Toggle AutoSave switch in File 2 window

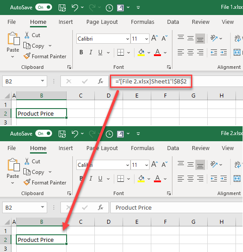coord(44,134)
